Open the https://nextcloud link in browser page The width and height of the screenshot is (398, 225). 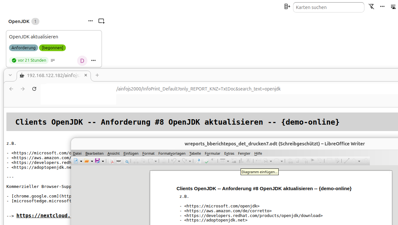[x=43, y=215]
